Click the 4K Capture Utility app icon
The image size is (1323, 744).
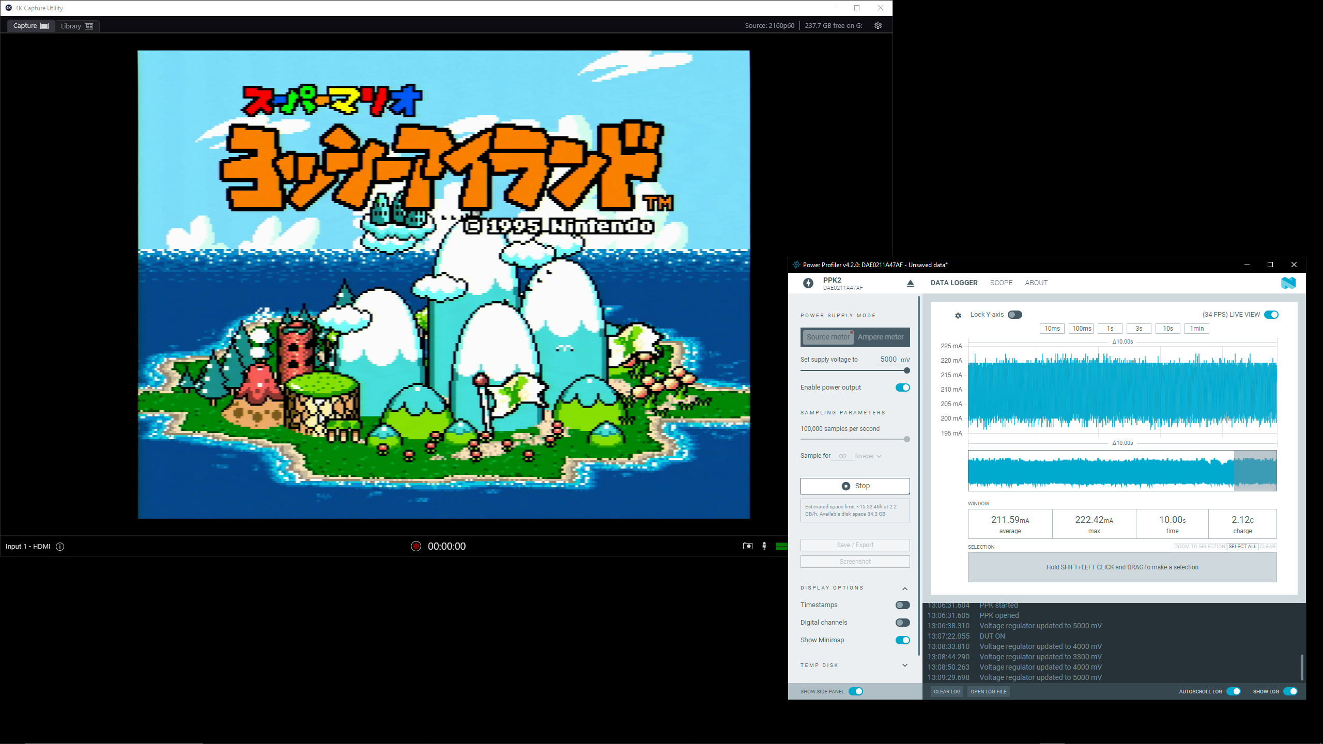coord(8,8)
